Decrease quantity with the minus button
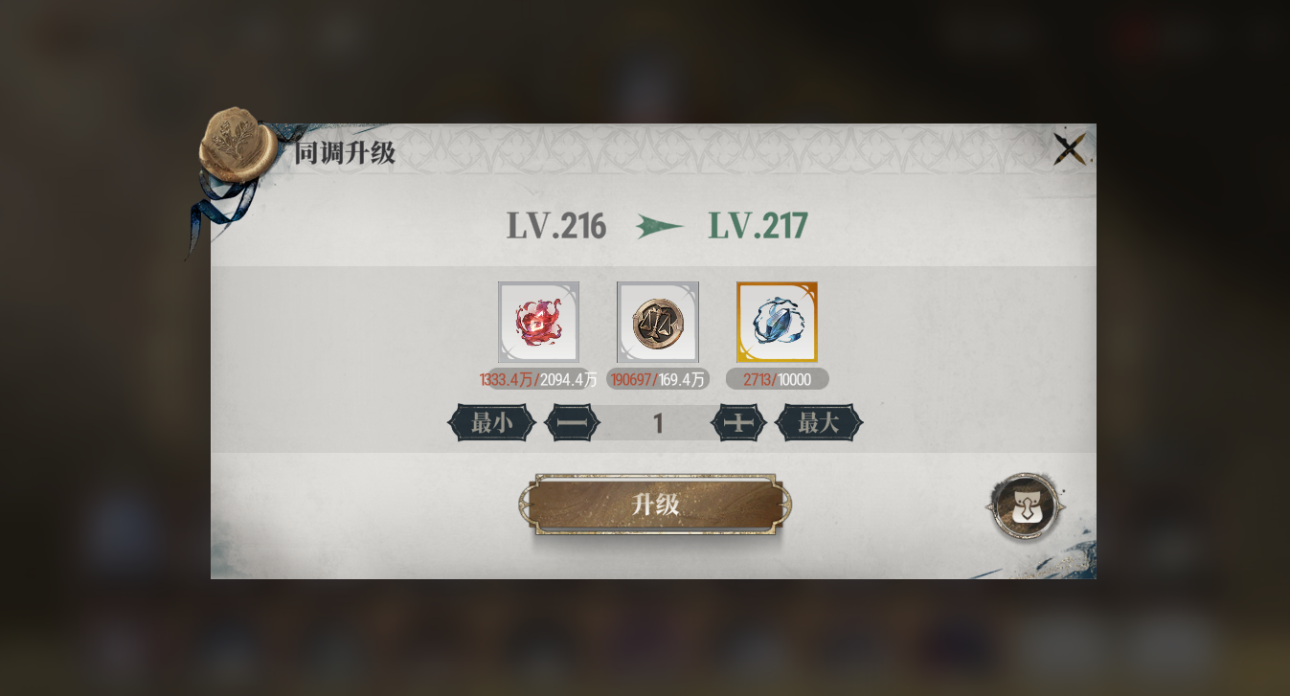The image size is (1290, 696). (572, 422)
